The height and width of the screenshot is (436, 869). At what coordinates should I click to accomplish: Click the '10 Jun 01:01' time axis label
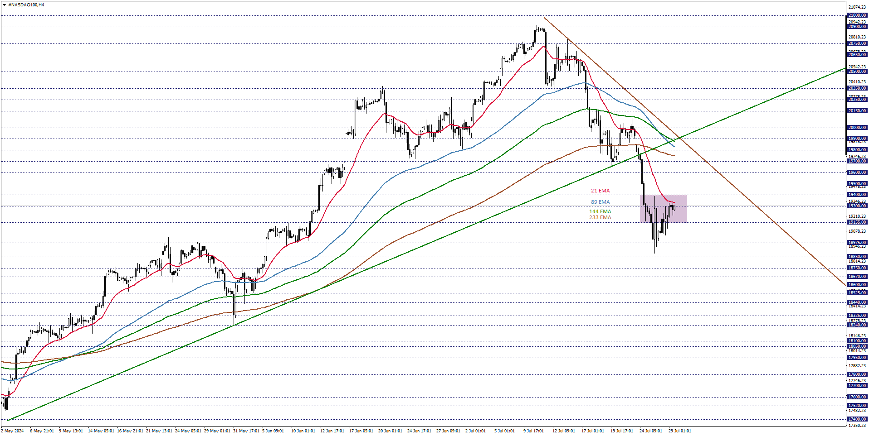click(303, 431)
